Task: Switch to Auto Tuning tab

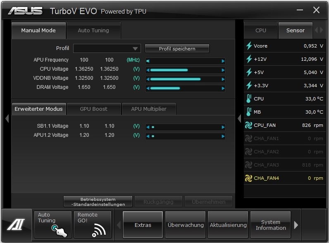Action: pos(93,31)
